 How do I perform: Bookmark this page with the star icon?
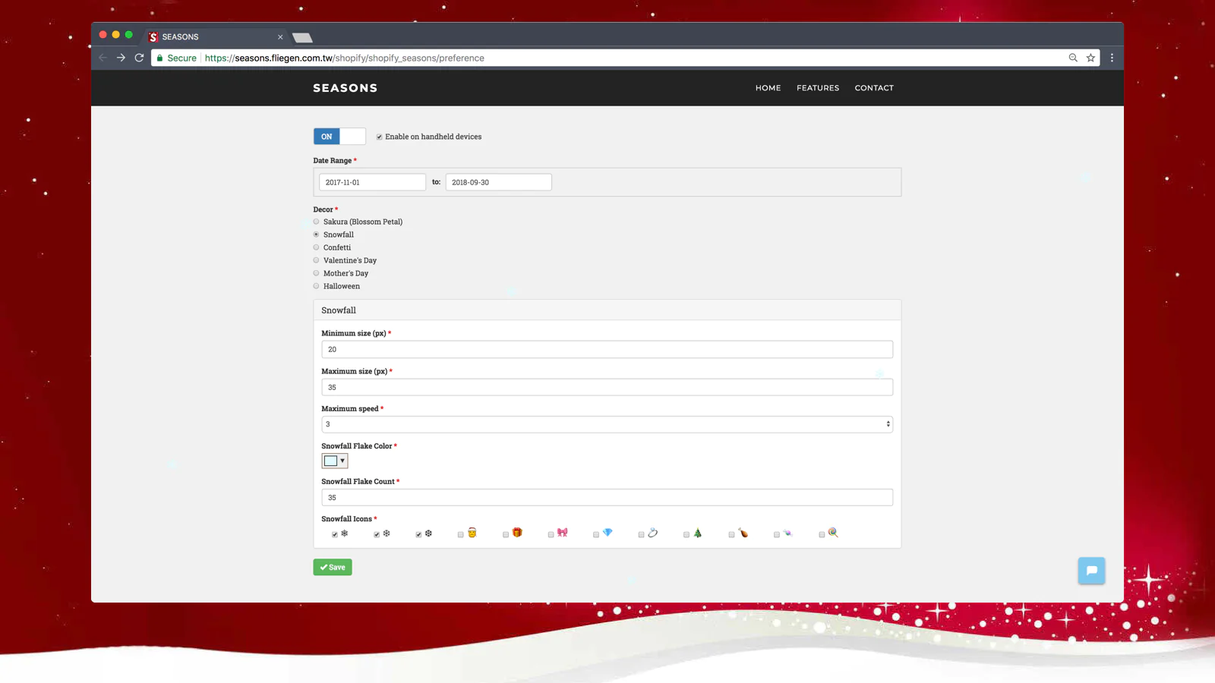pos(1090,58)
